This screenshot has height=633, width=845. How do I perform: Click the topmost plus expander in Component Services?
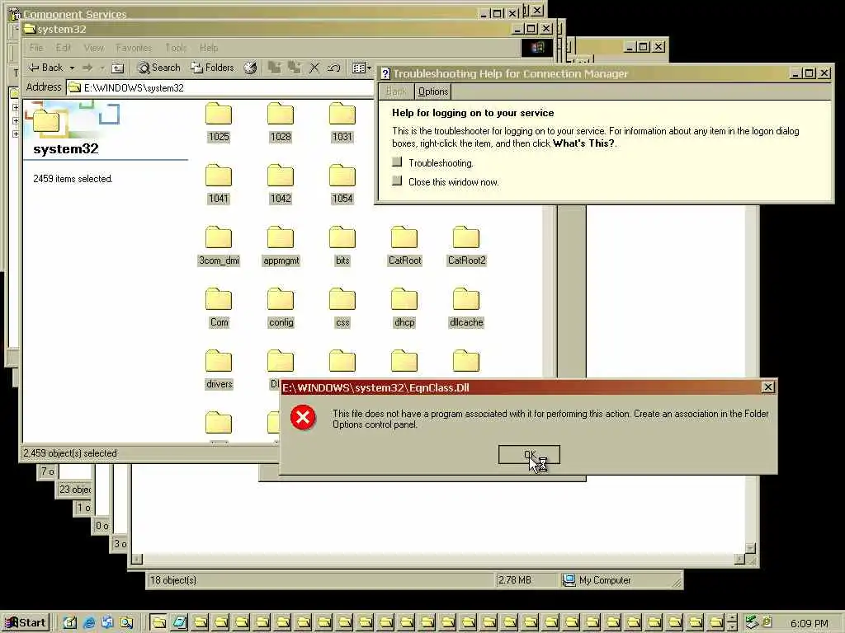[16, 107]
